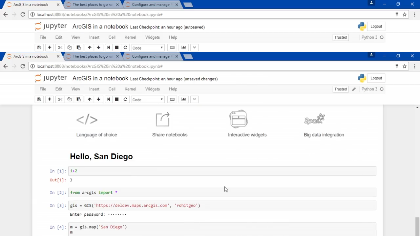Paste cells icon in autosaved window toolbar
Image resolution: width=420 pixels, height=236 pixels.
point(78,48)
